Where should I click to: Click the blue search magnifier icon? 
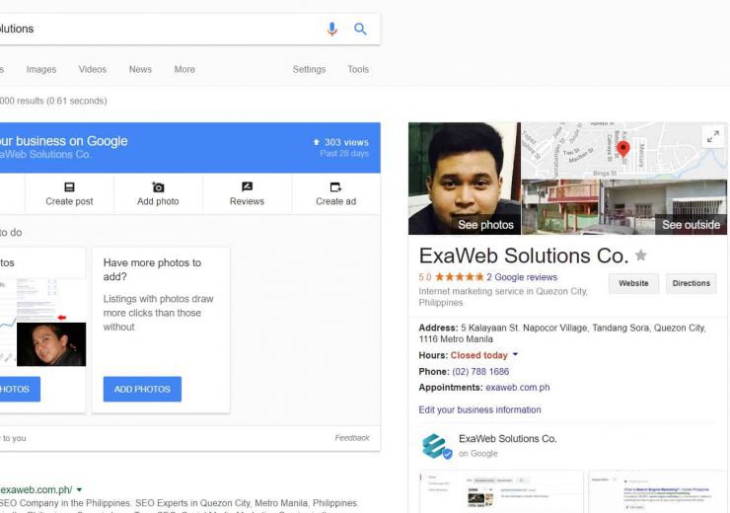pos(360,29)
